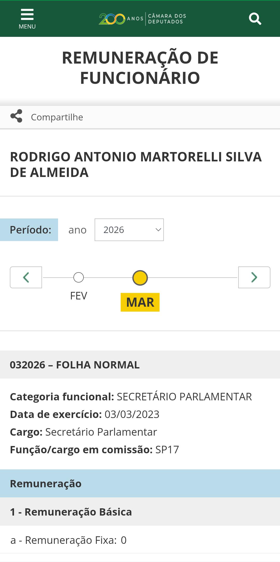
Task: Click the search magnifier icon
Action: click(x=255, y=19)
